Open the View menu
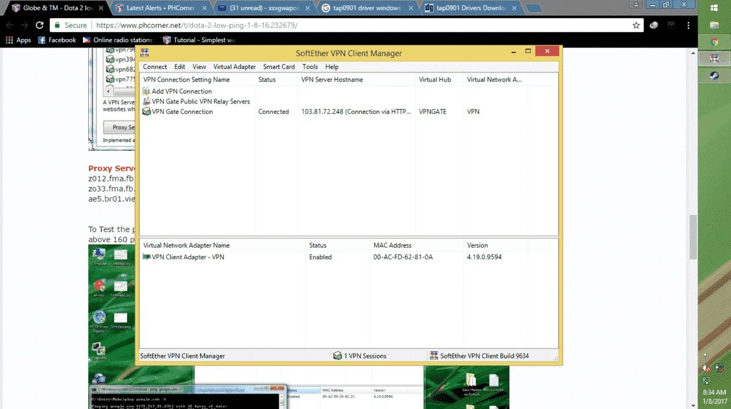The width and height of the screenshot is (731, 409). (199, 67)
